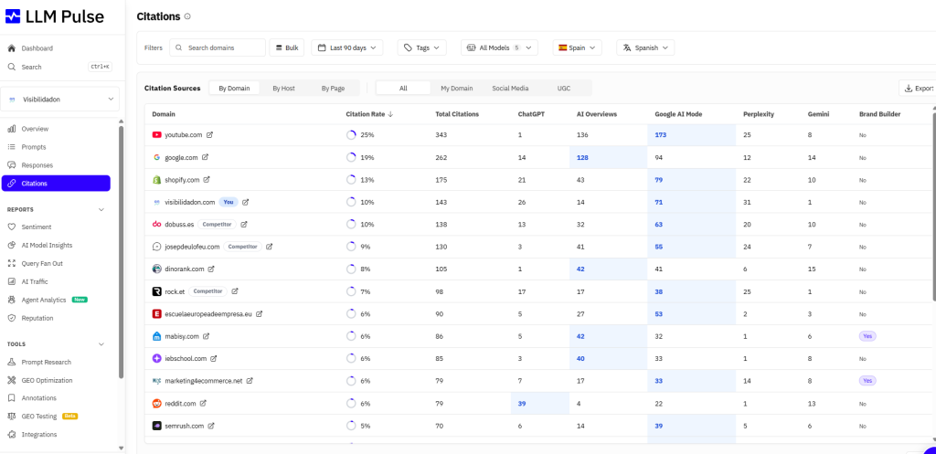The height and width of the screenshot is (454, 936).
Task: Open Citations in the sidebar
Action: click(56, 183)
